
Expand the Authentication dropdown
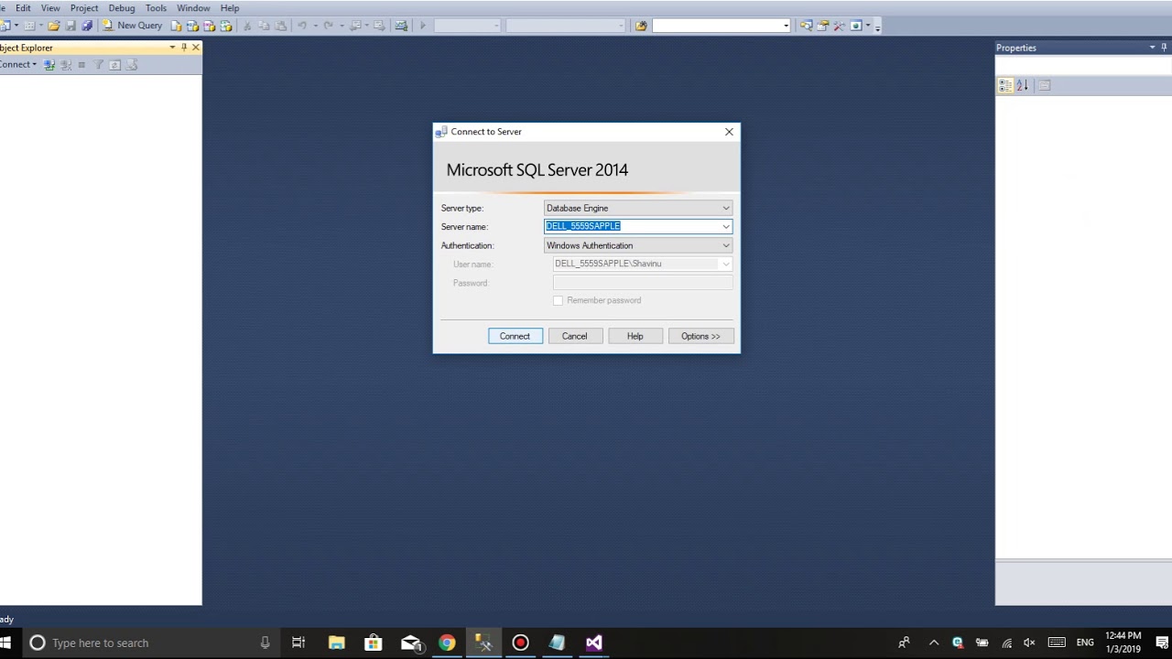726,245
